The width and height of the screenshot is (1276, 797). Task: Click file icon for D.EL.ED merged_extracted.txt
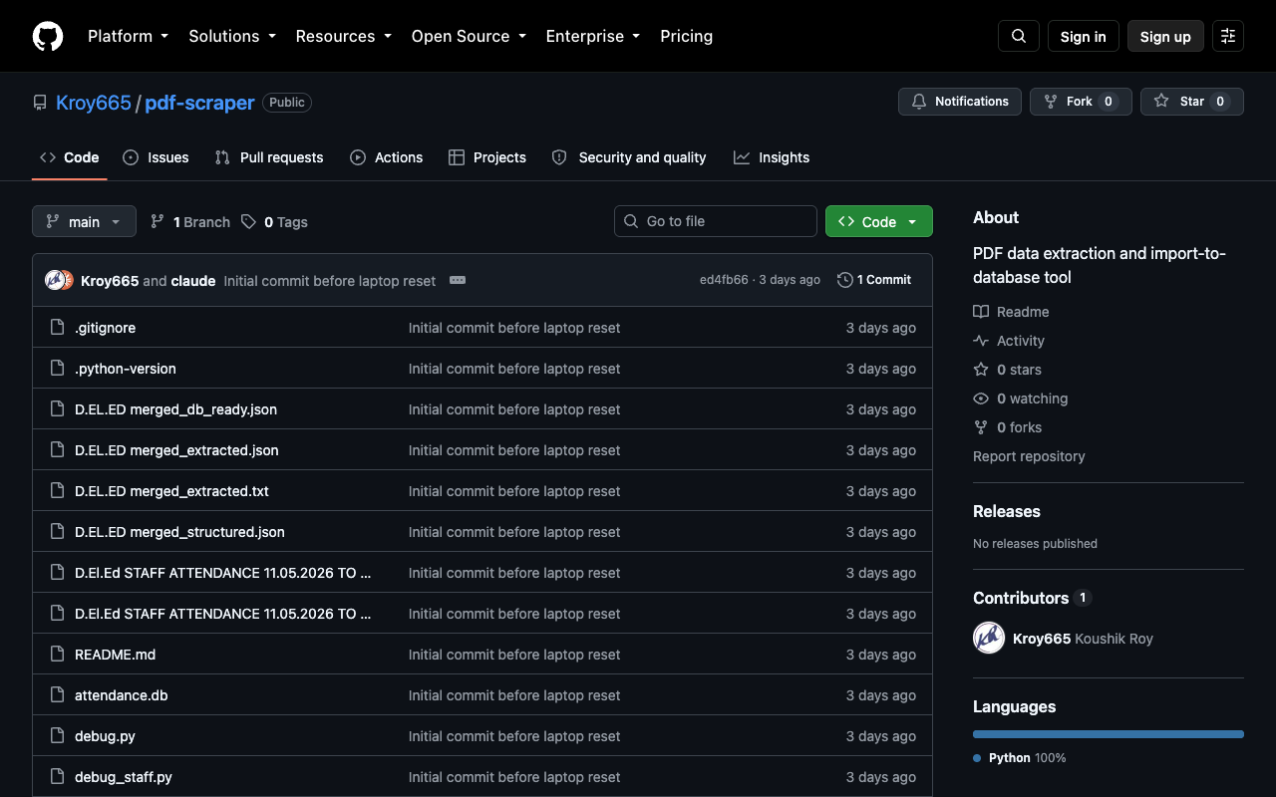[58, 491]
